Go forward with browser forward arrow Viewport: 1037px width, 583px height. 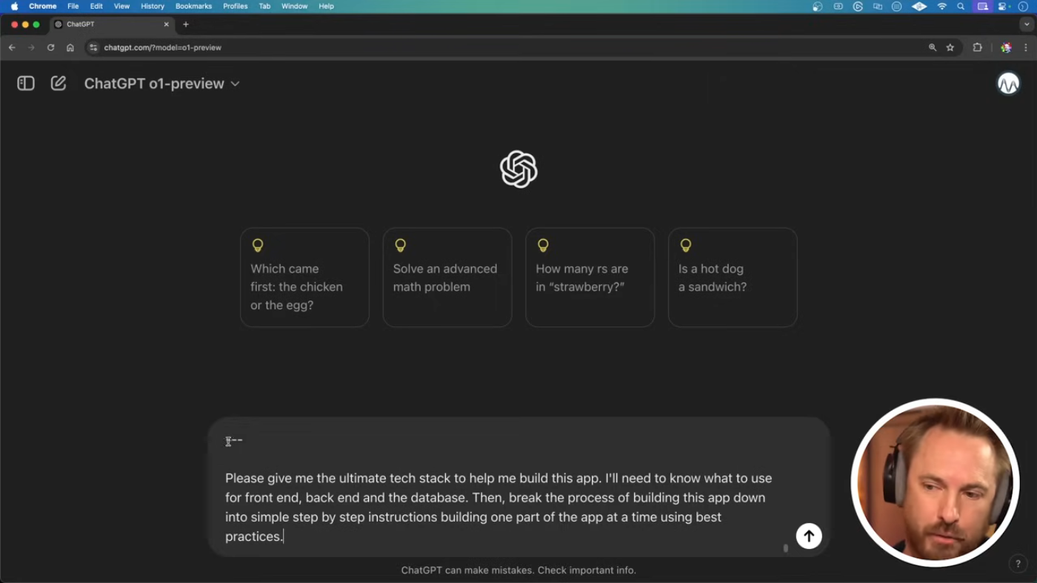31,47
